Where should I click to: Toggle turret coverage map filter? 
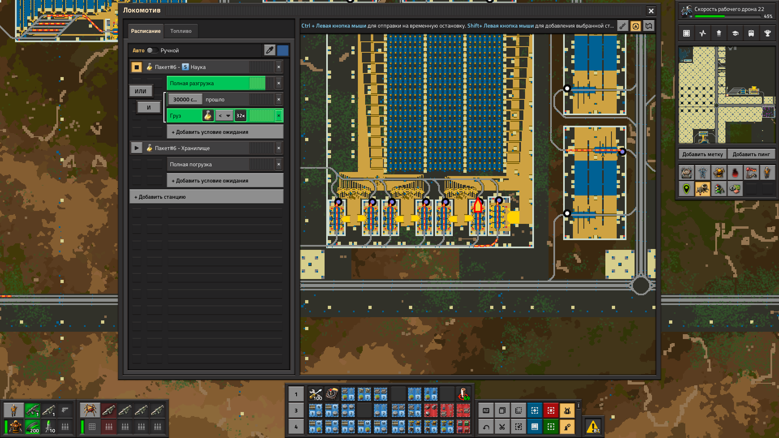click(x=719, y=173)
